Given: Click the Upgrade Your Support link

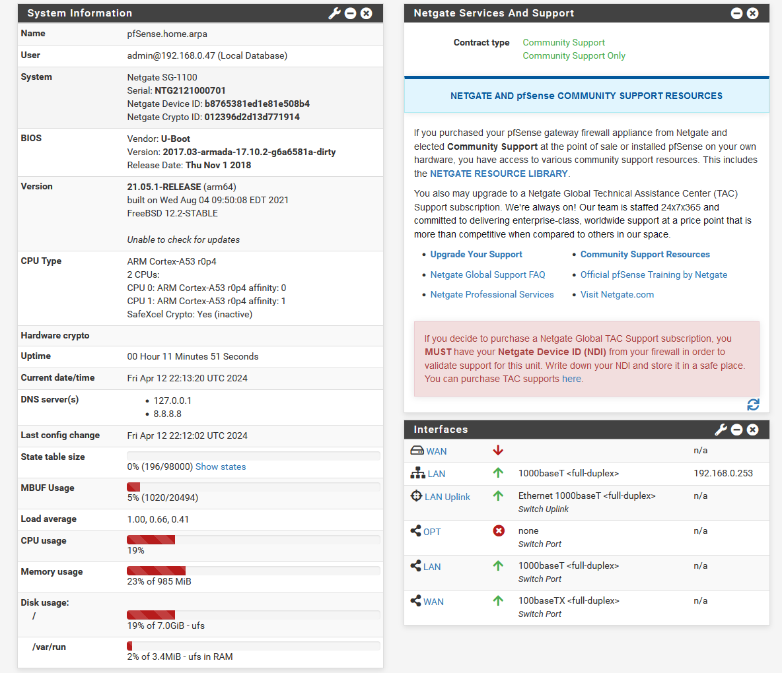Looking at the screenshot, I should point(476,255).
